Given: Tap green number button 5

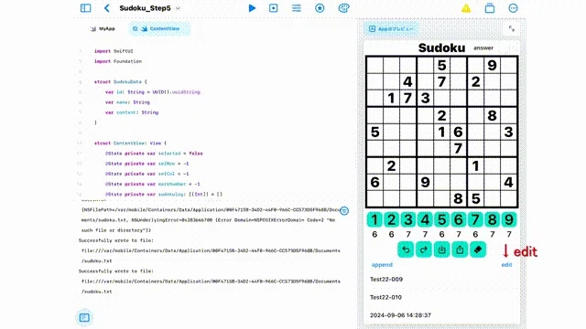Looking at the screenshot, I should tap(441, 219).
